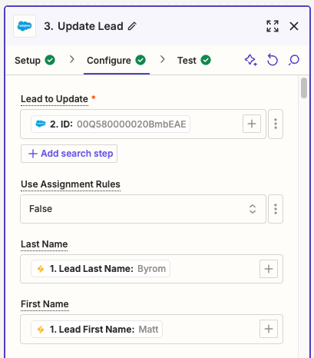
Task: Click the Setup green checkmark
Action: (x=50, y=60)
